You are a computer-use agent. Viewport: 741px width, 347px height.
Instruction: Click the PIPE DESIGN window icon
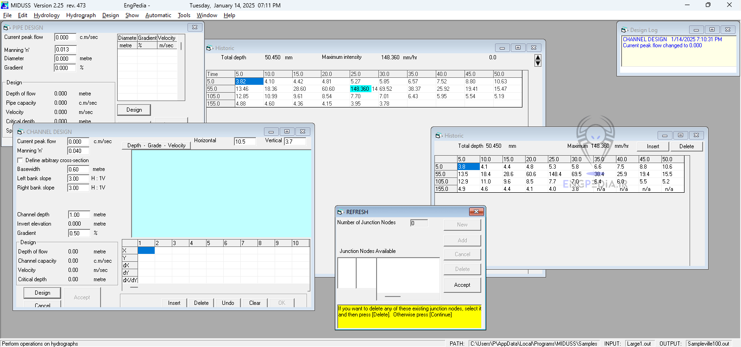tap(7, 28)
